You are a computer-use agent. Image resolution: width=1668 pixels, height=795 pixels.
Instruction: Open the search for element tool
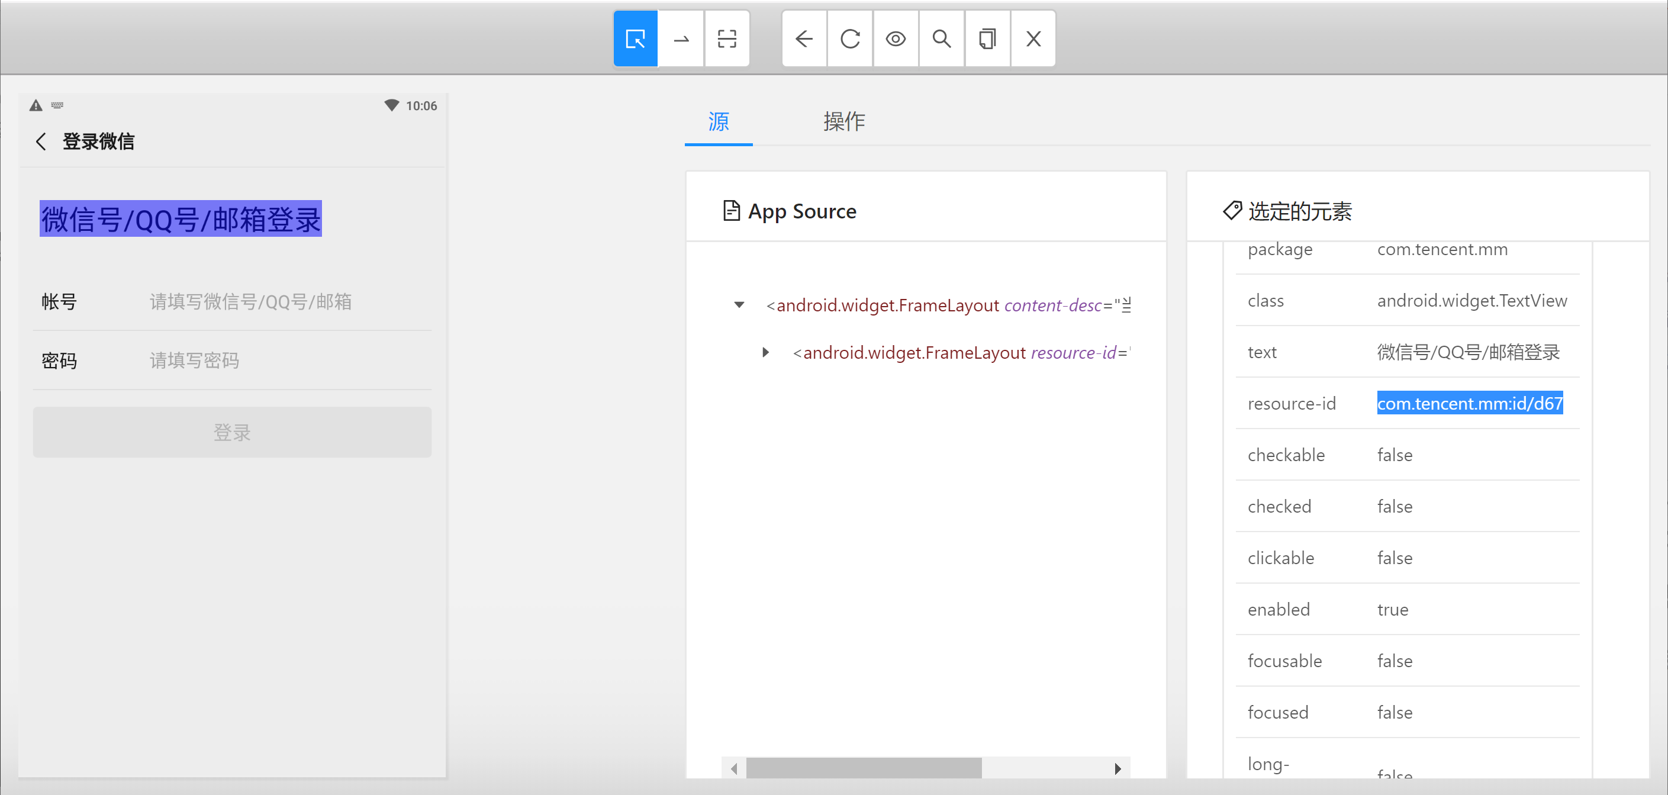(x=942, y=39)
